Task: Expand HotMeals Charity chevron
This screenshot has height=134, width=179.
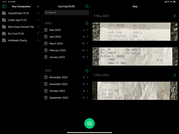Action: 38,40
